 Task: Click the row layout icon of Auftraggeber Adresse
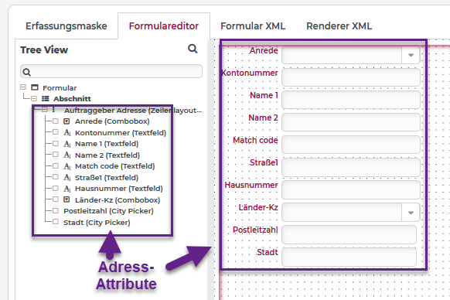(x=53, y=110)
